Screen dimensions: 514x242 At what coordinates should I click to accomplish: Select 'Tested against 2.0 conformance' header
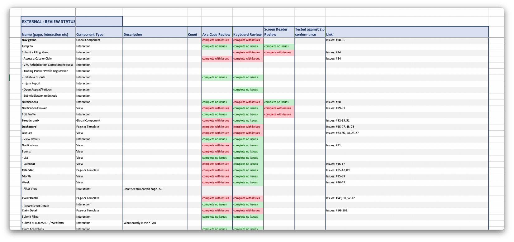point(310,32)
